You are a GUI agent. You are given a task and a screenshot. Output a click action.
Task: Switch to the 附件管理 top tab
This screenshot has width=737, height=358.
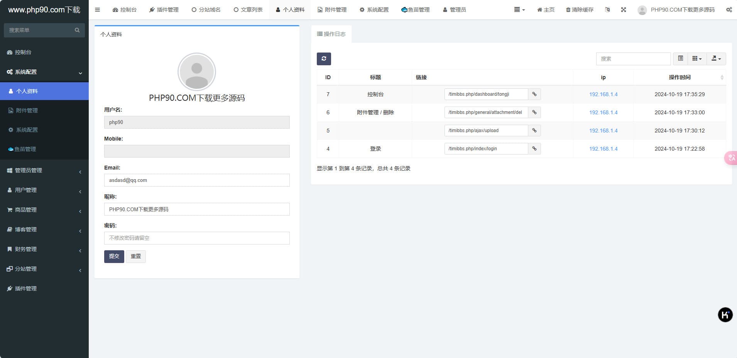point(332,10)
